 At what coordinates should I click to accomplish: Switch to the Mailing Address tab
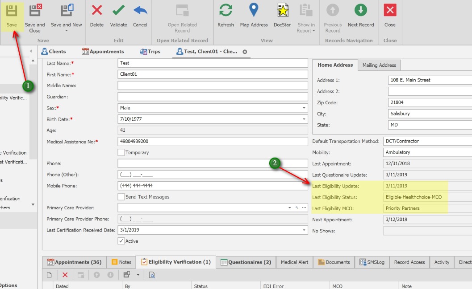click(x=379, y=65)
